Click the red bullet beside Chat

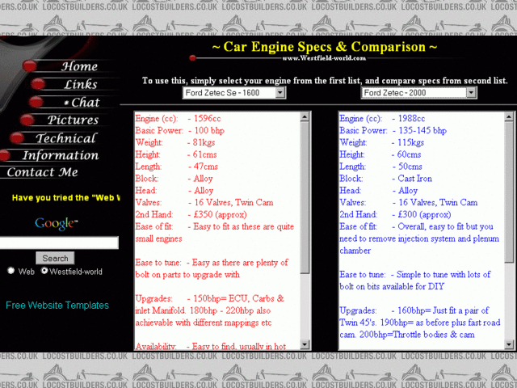(x=36, y=103)
